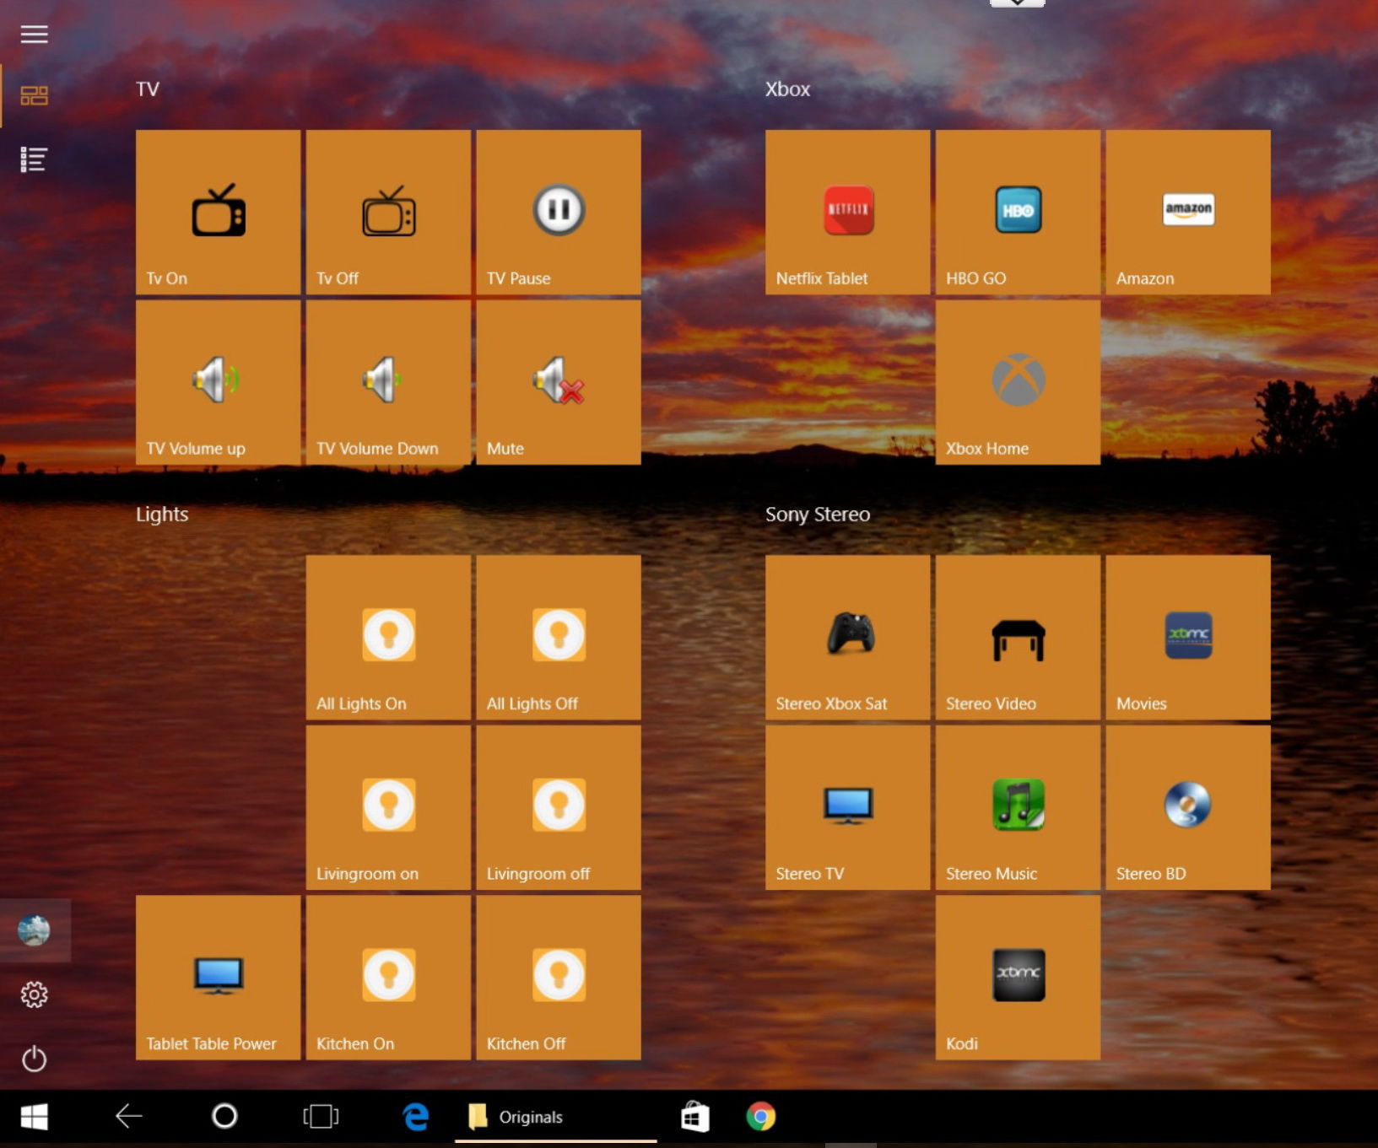Expand the dropdown arrow at the top
This screenshot has height=1148, width=1378.
pos(1017,3)
